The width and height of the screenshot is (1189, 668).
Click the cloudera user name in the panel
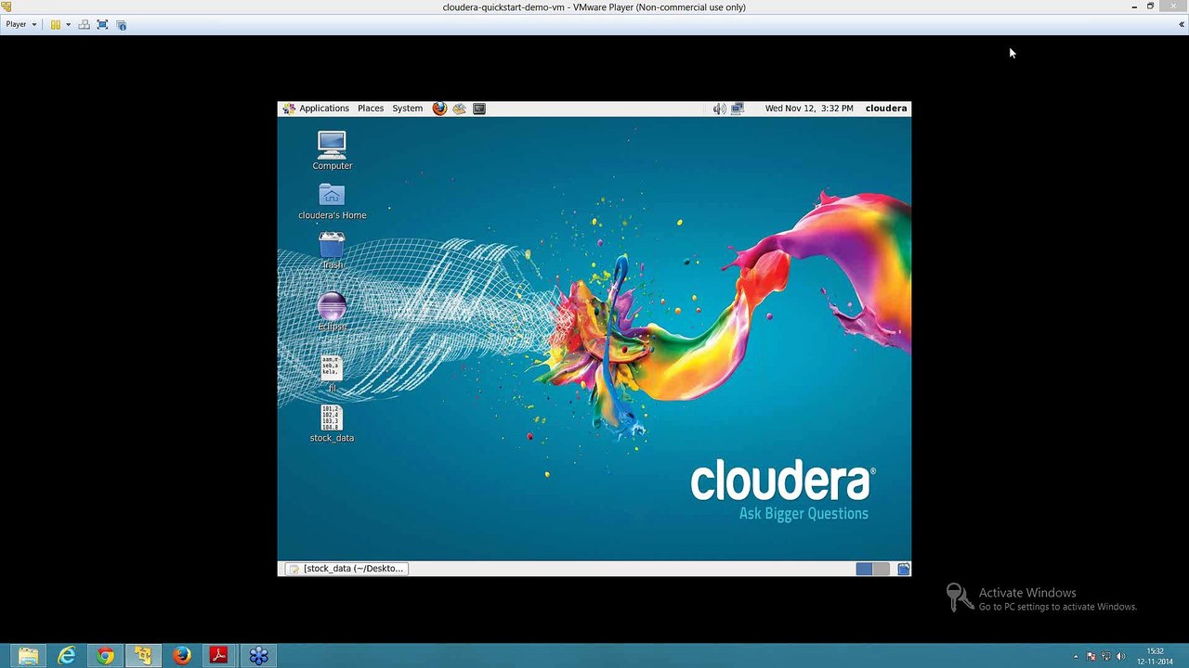[x=885, y=109]
